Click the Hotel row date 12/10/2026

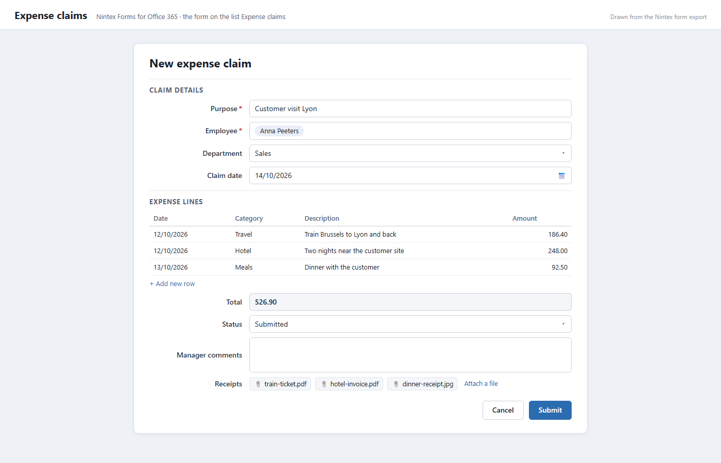click(x=170, y=251)
